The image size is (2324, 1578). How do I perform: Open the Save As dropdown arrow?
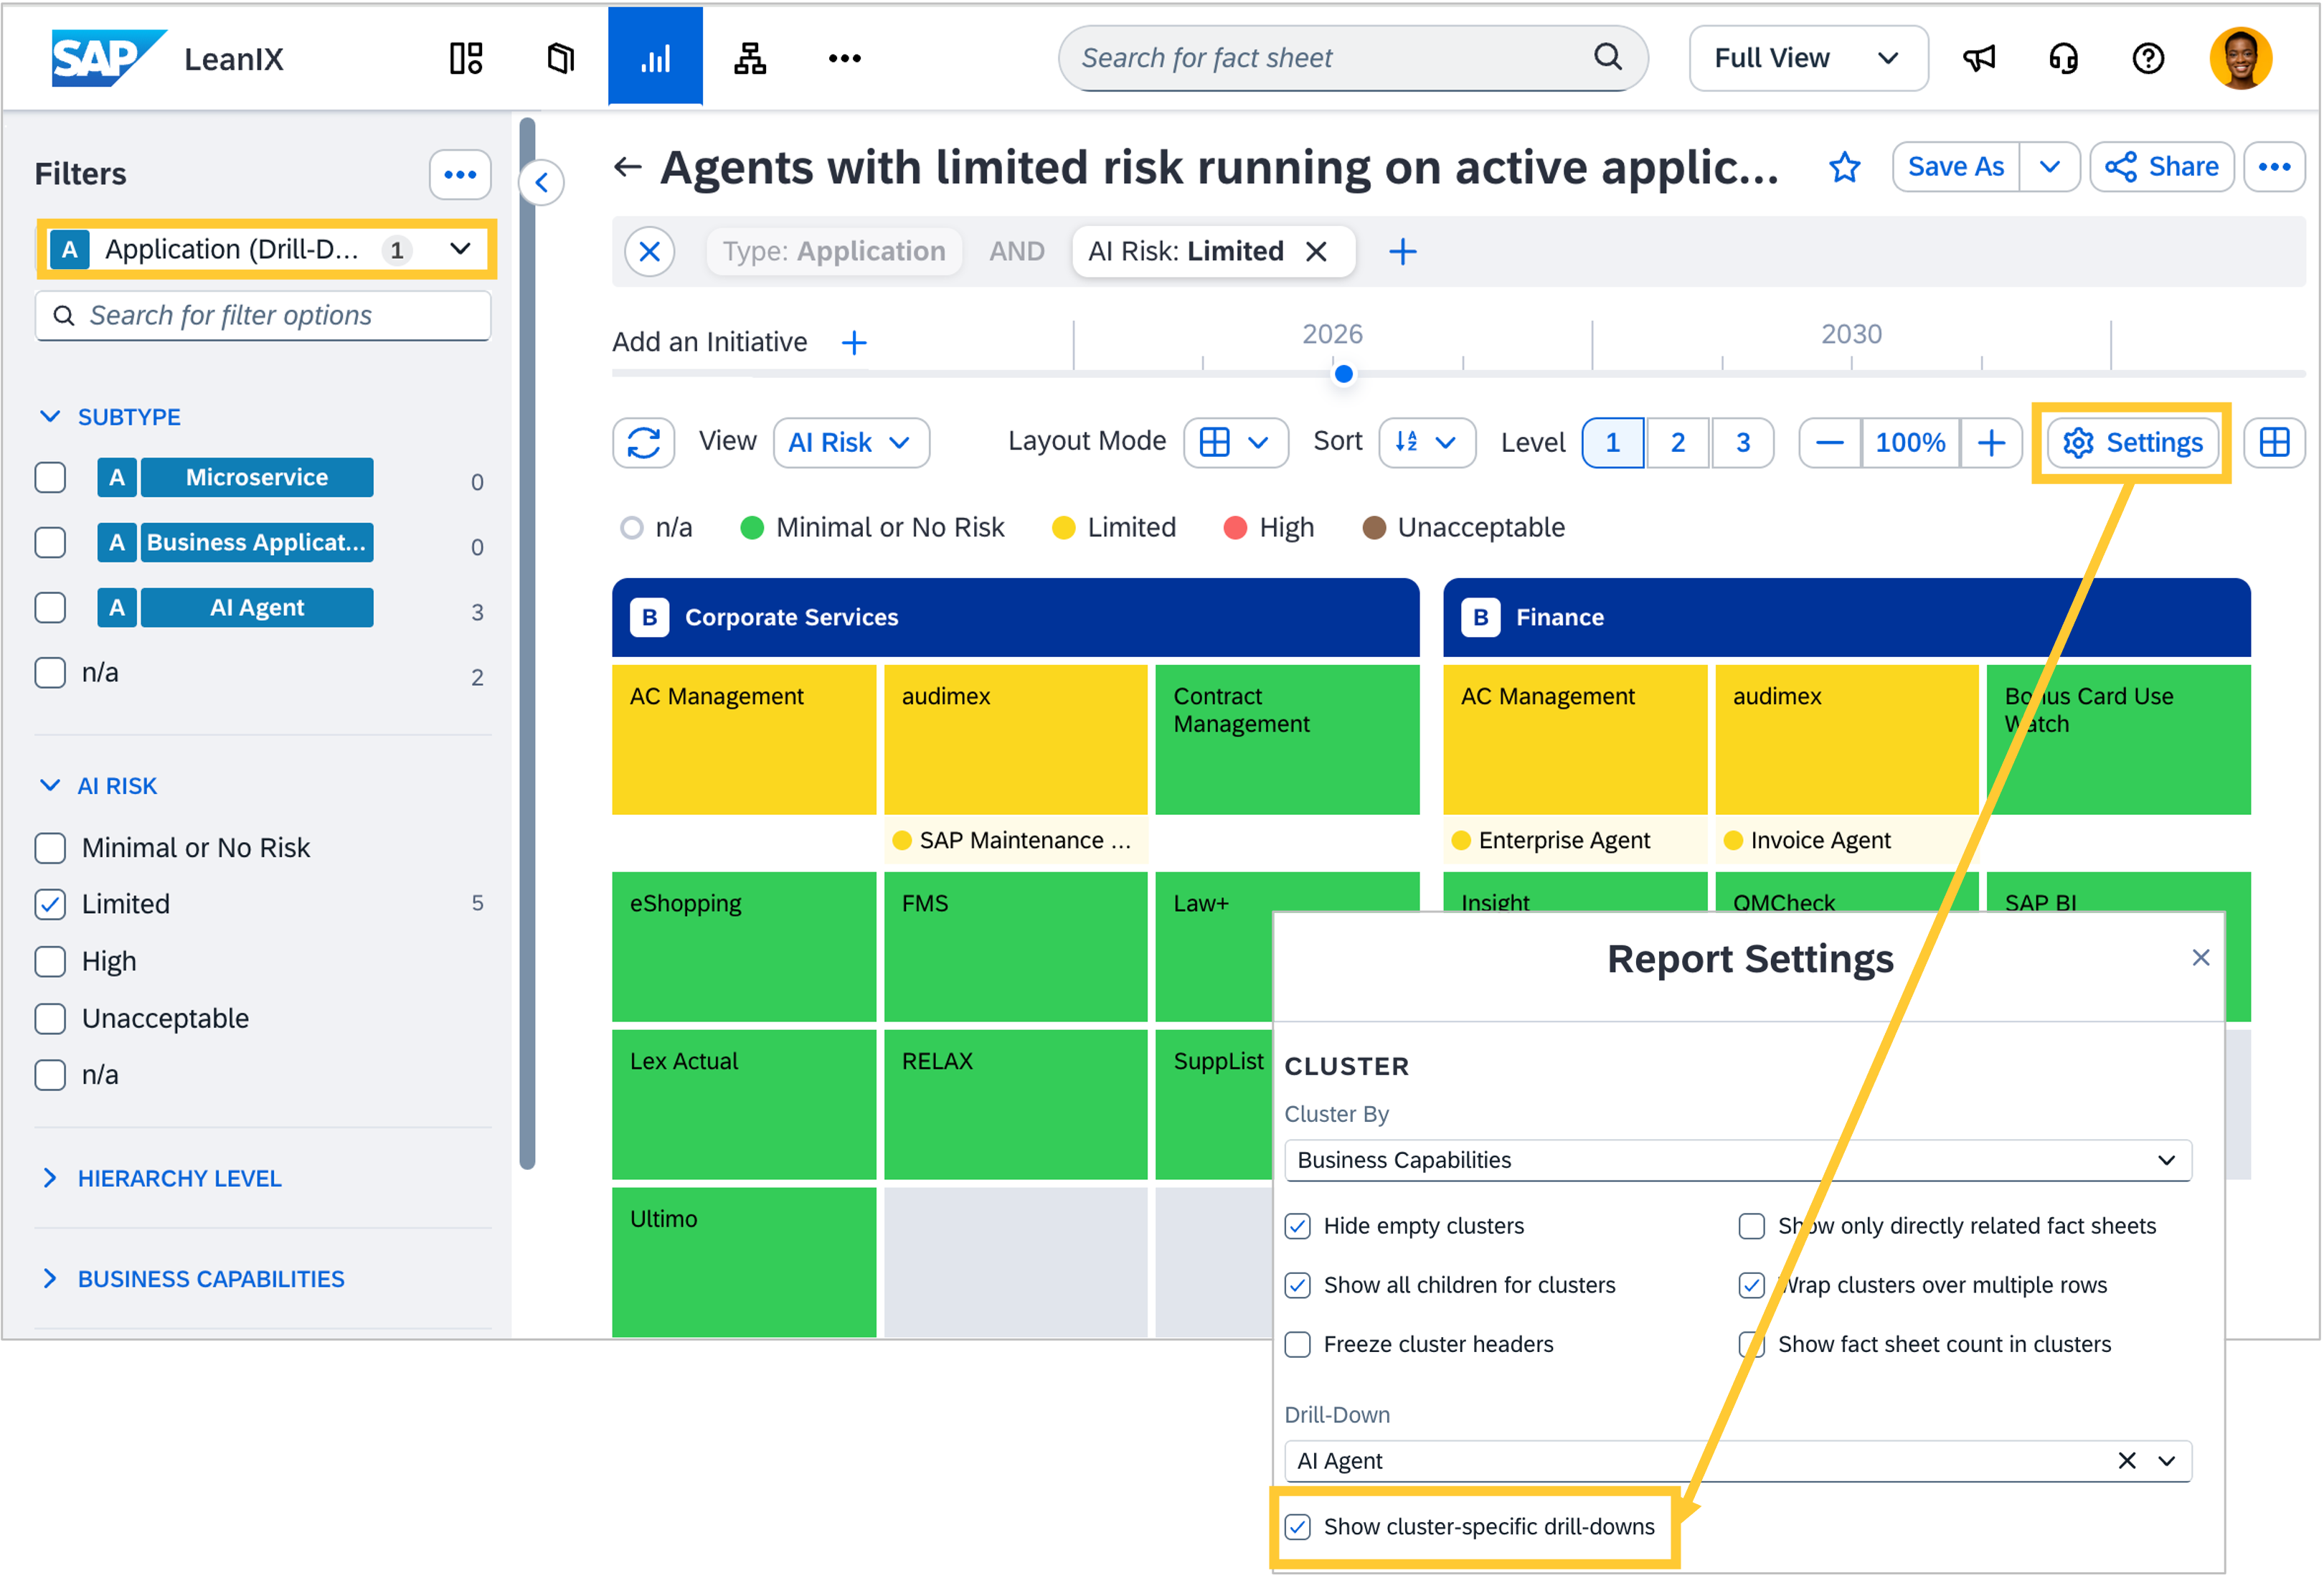[x=2049, y=167]
